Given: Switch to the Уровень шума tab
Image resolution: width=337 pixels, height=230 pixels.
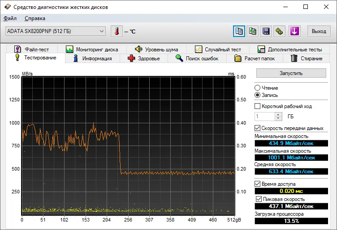Looking at the screenshot, I should (156, 50).
